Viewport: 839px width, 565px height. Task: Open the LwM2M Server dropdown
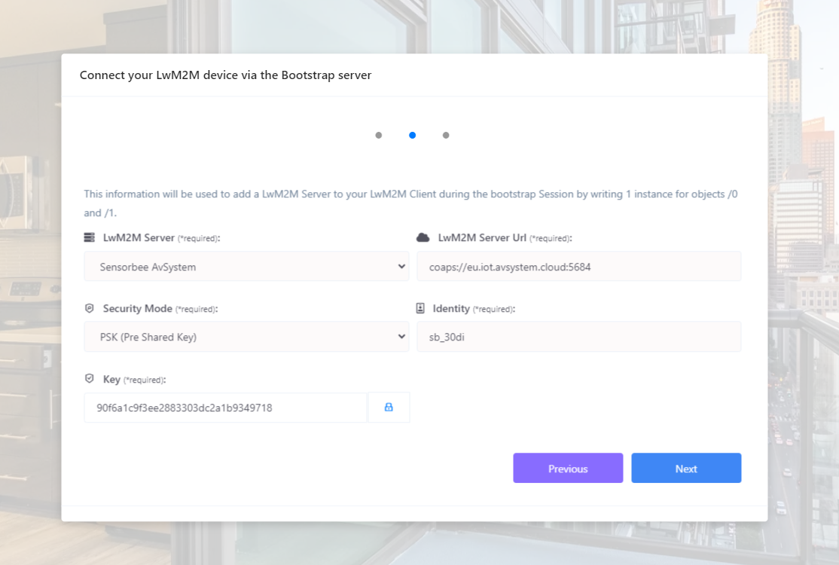(x=246, y=267)
